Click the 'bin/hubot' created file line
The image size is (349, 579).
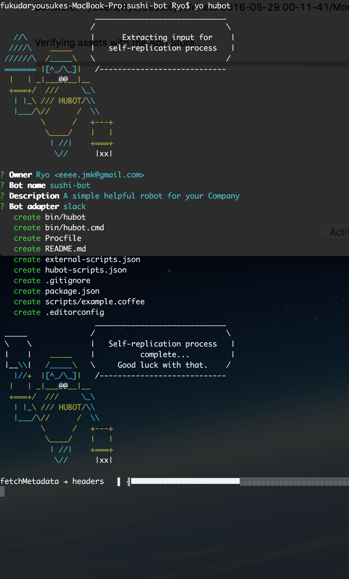[50, 217]
